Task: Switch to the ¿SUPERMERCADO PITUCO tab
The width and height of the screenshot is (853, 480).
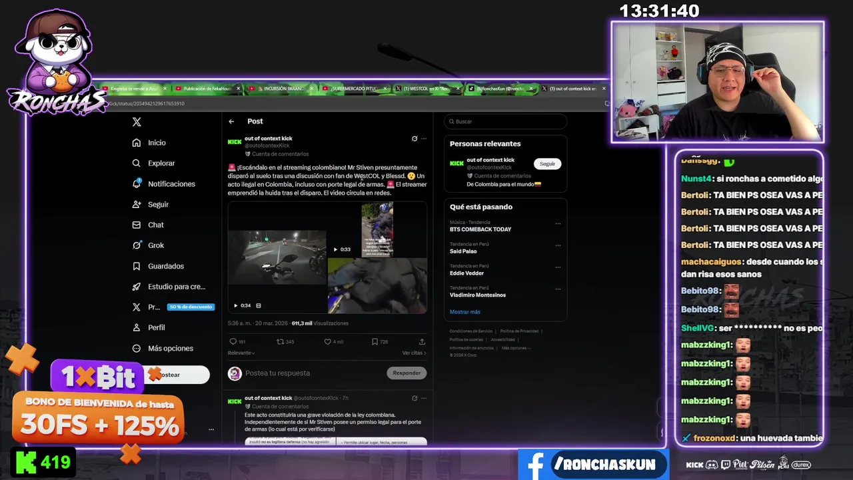Action: tap(353, 88)
